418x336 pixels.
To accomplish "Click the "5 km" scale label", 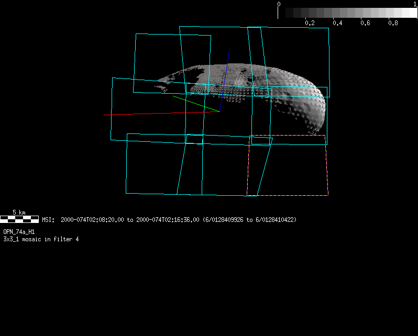I will [19, 212].
